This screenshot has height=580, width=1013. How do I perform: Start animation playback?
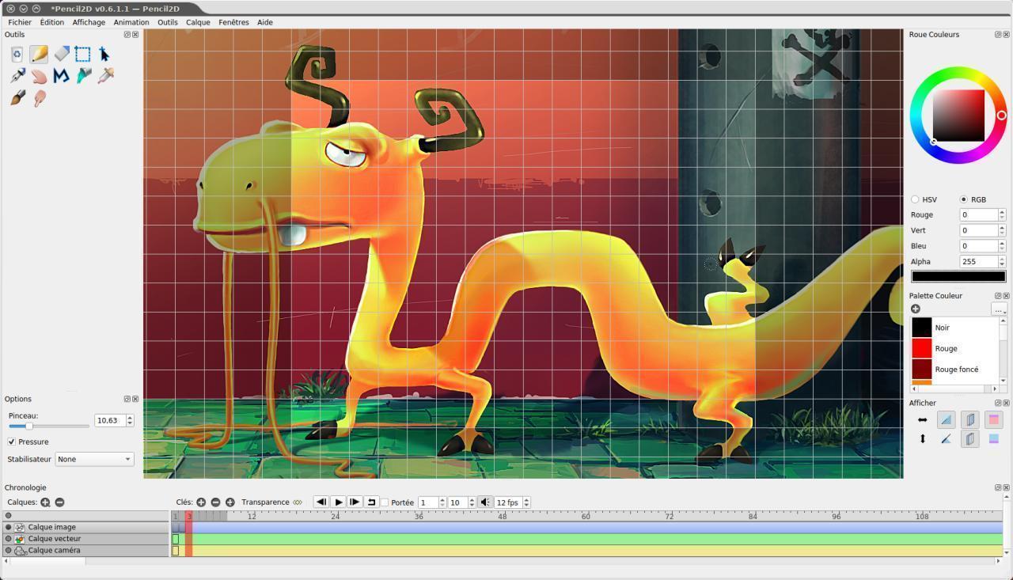click(x=338, y=502)
